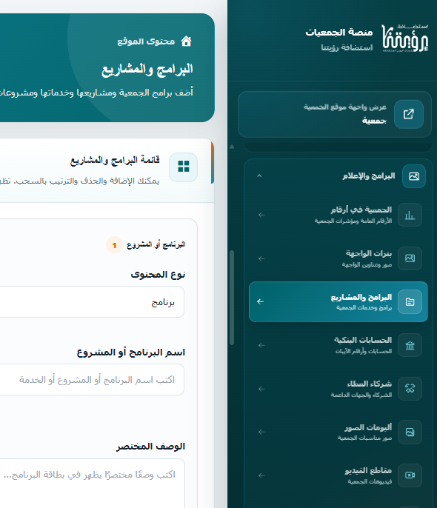Click the image icon next to بنرات الواجهة
Image resolution: width=437 pixels, height=508 pixels.
coord(410,258)
